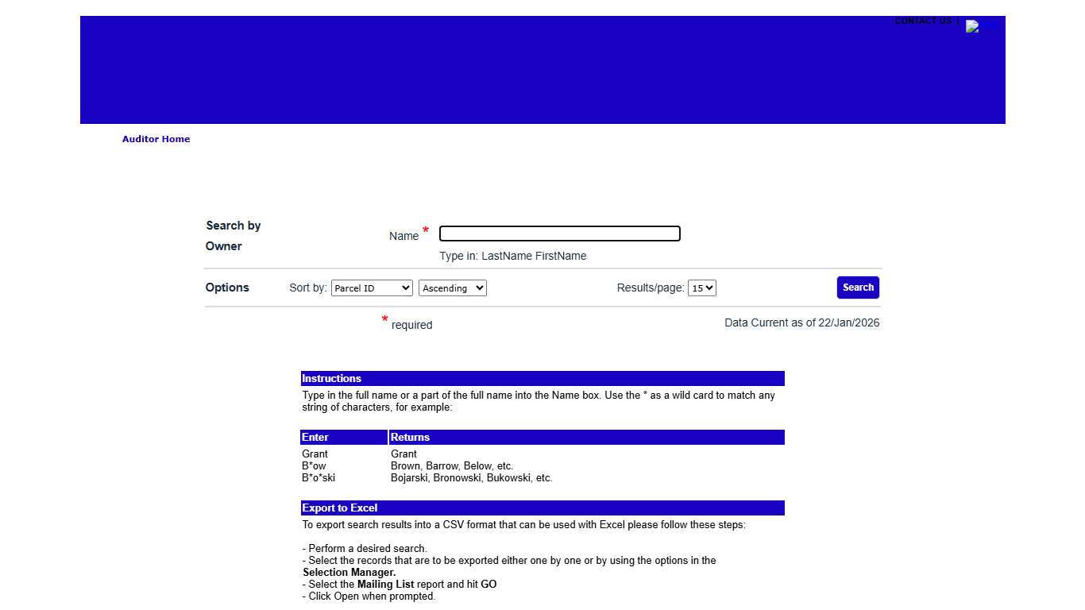Open the Results/page dropdown

point(701,288)
